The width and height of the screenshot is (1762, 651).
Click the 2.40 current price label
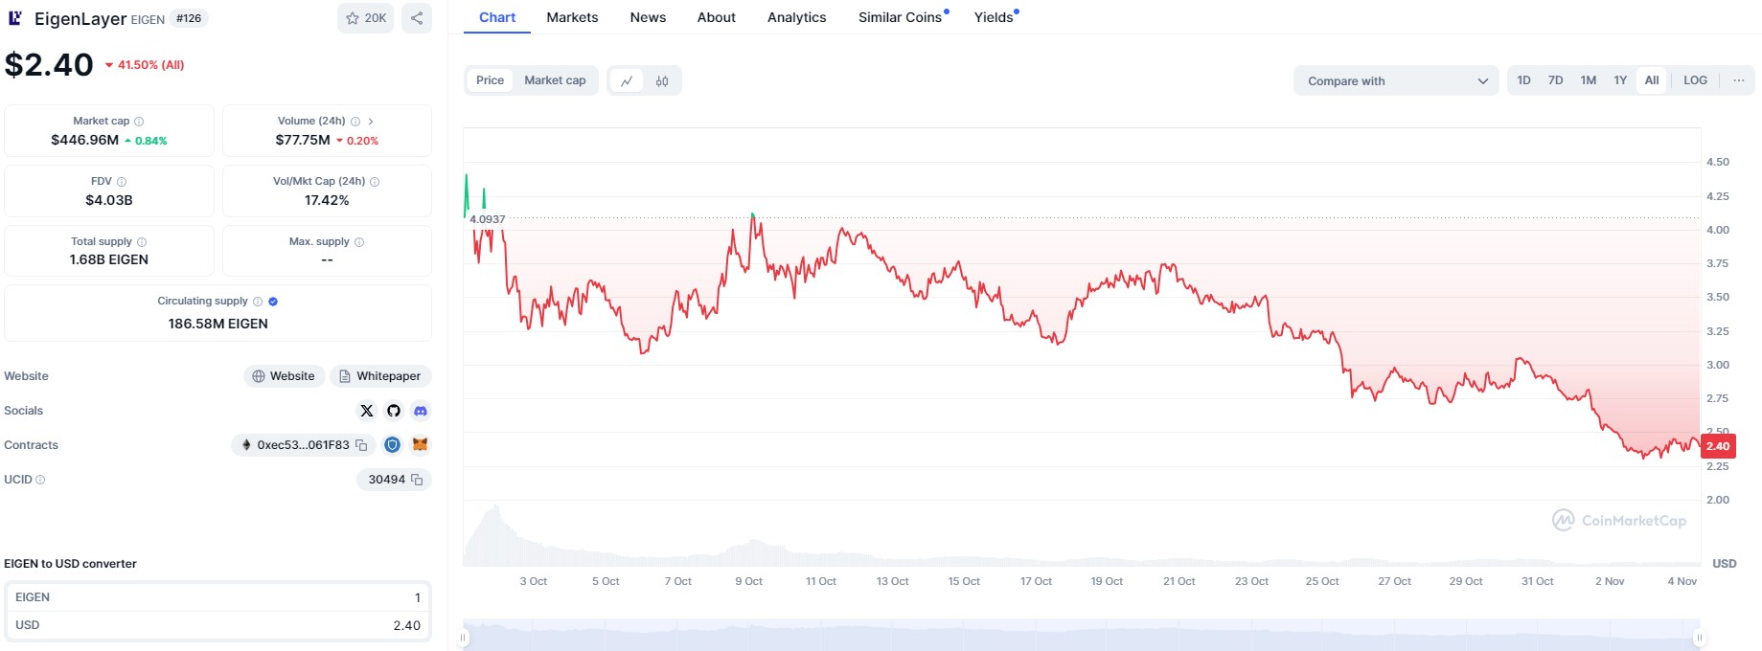[1718, 446]
